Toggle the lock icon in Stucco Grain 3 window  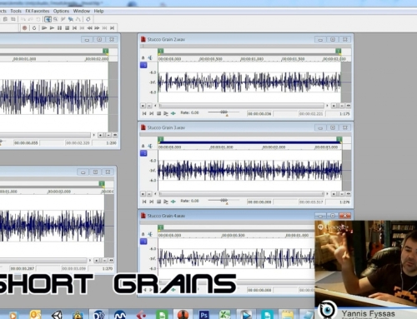(x=143, y=146)
